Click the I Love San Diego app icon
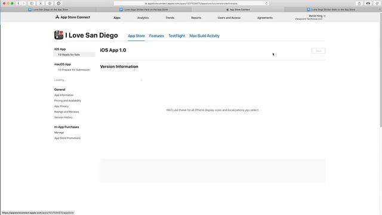This screenshot has height=215, width=382. (58, 35)
